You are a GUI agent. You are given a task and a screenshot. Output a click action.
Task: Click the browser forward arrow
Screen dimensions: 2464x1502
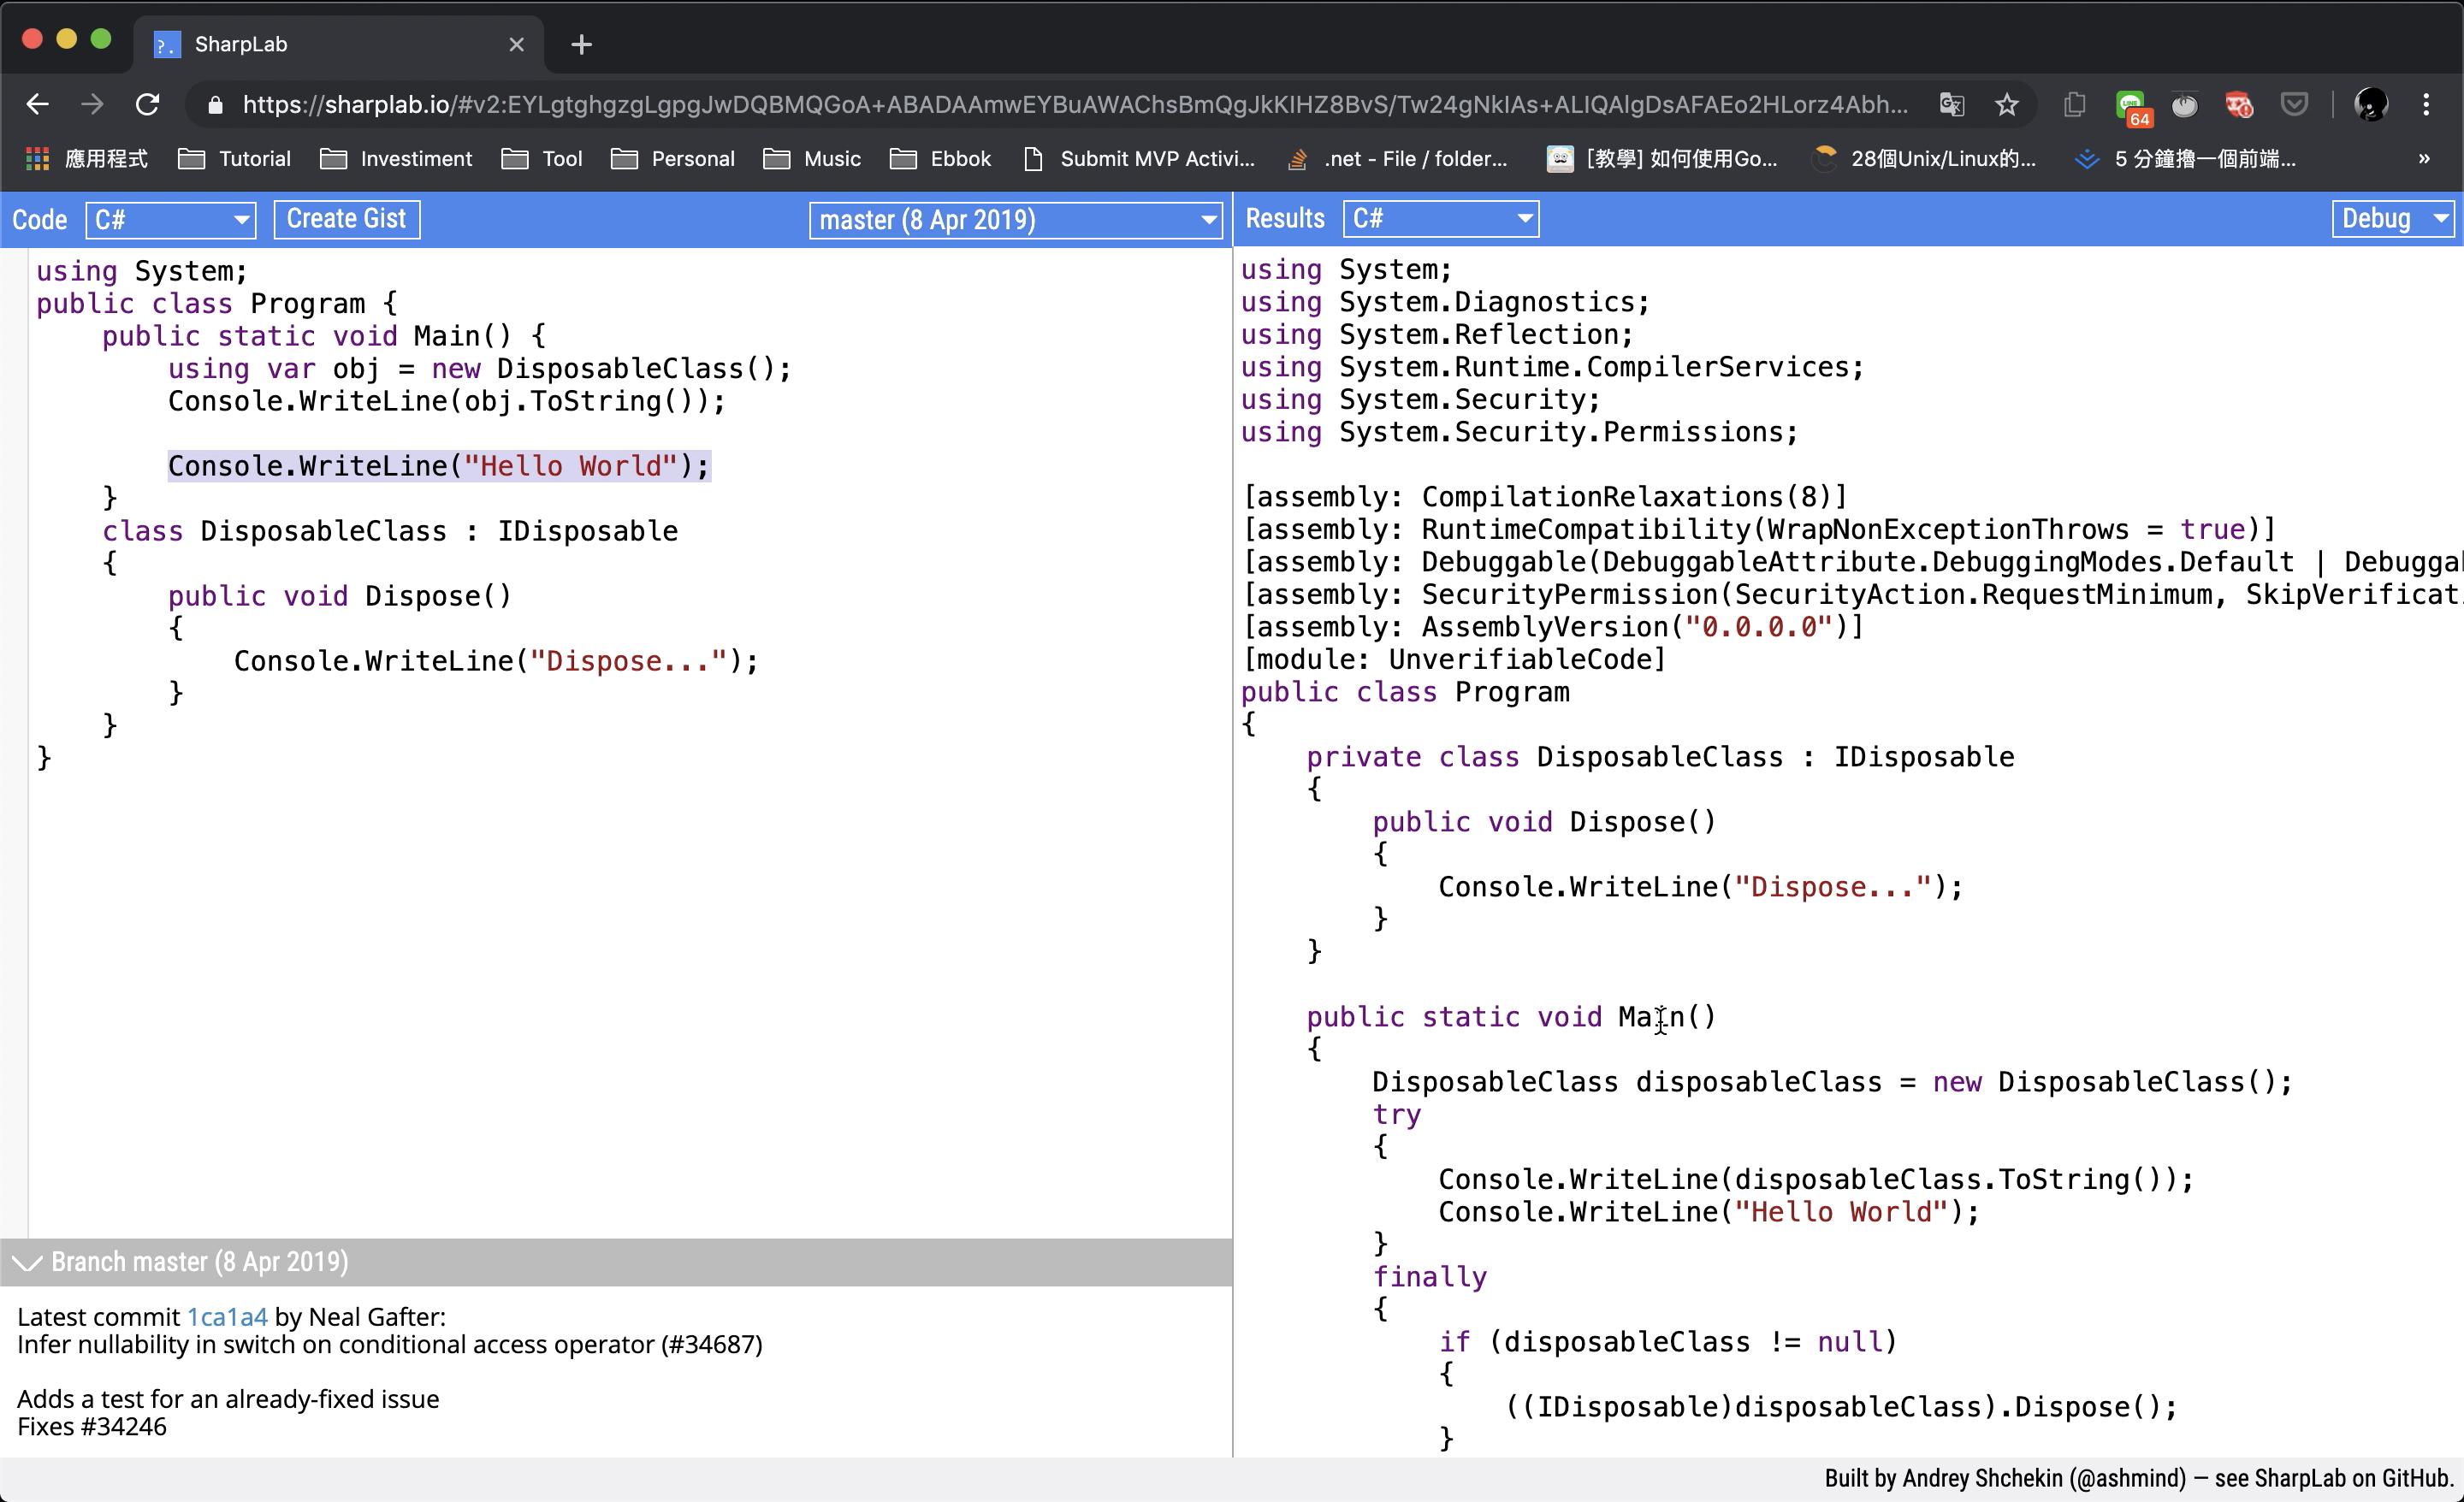(92, 104)
